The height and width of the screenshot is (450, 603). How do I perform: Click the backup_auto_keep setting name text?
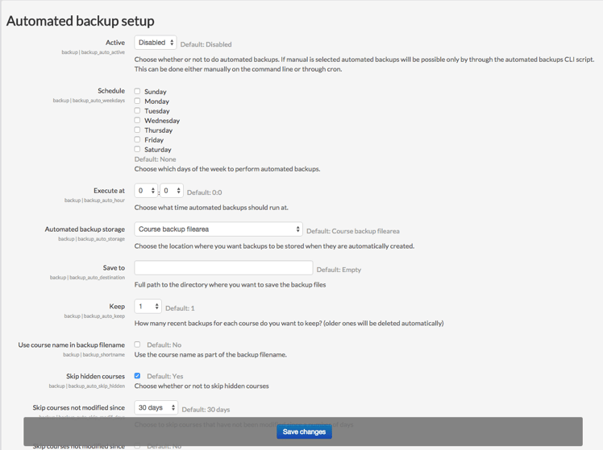pos(104,316)
